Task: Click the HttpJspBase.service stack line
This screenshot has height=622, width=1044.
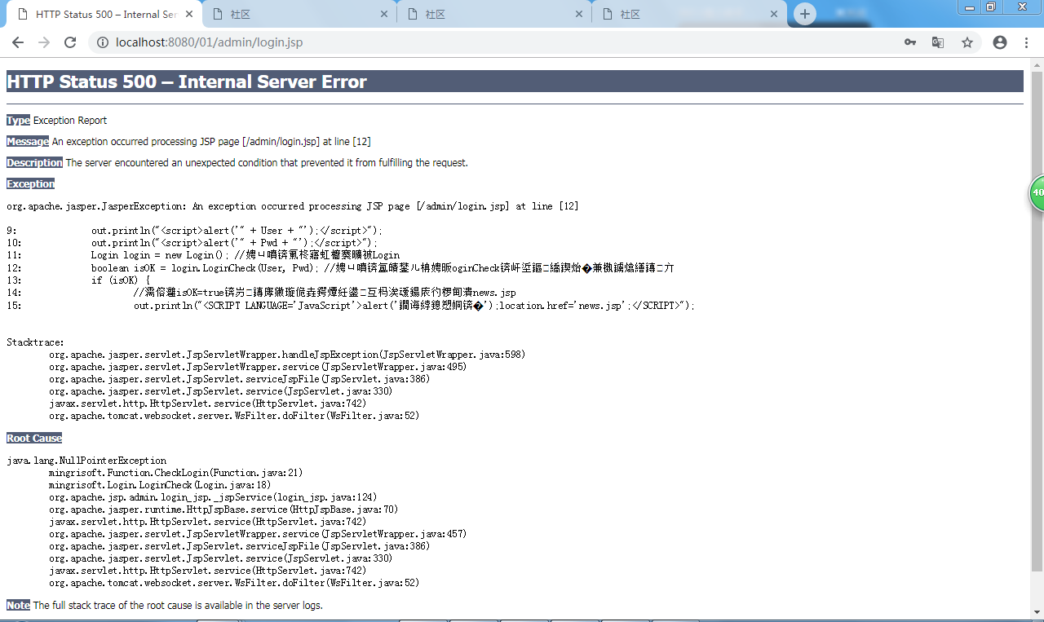Action: click(223, 510)
